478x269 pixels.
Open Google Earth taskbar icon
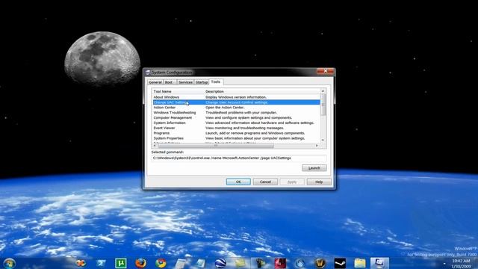click(220, 263)
